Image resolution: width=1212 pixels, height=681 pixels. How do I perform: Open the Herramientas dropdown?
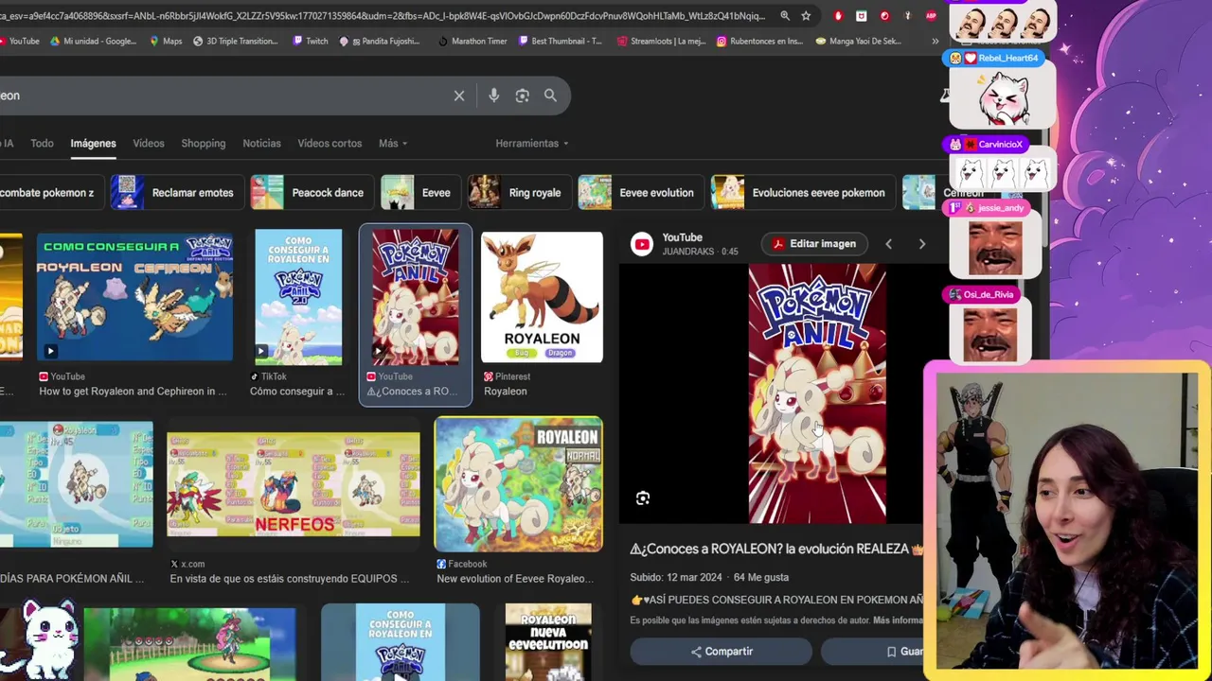tap(532, 144)
